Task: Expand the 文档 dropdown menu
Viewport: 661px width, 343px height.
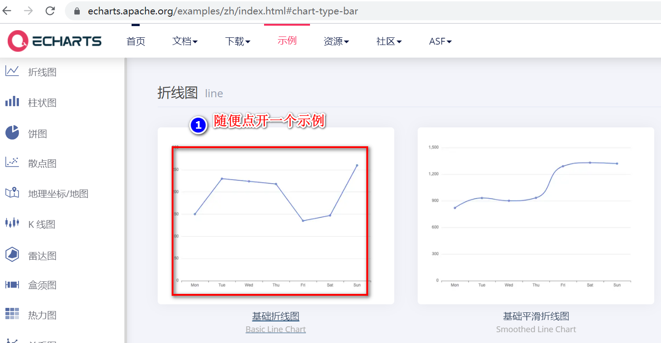Action: click(x=185, y=41)
